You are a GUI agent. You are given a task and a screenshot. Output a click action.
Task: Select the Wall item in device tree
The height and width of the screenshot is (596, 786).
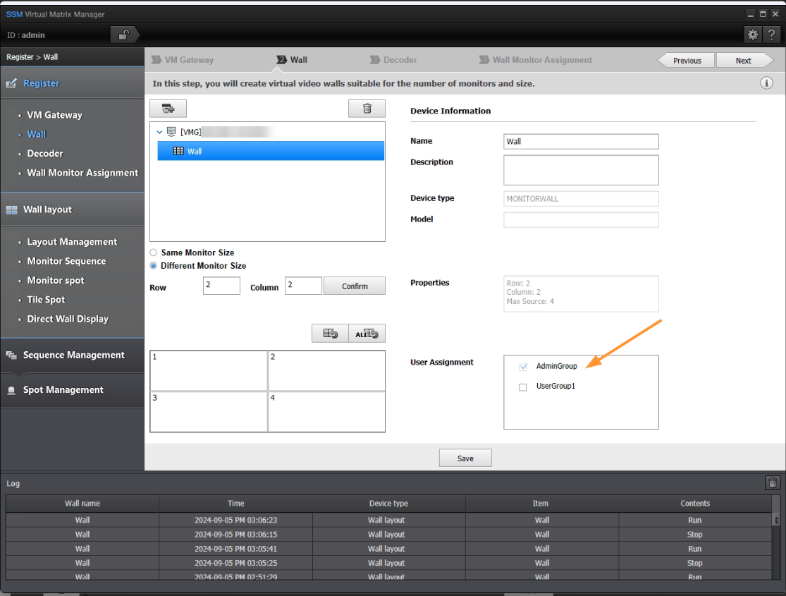[271, 151]
